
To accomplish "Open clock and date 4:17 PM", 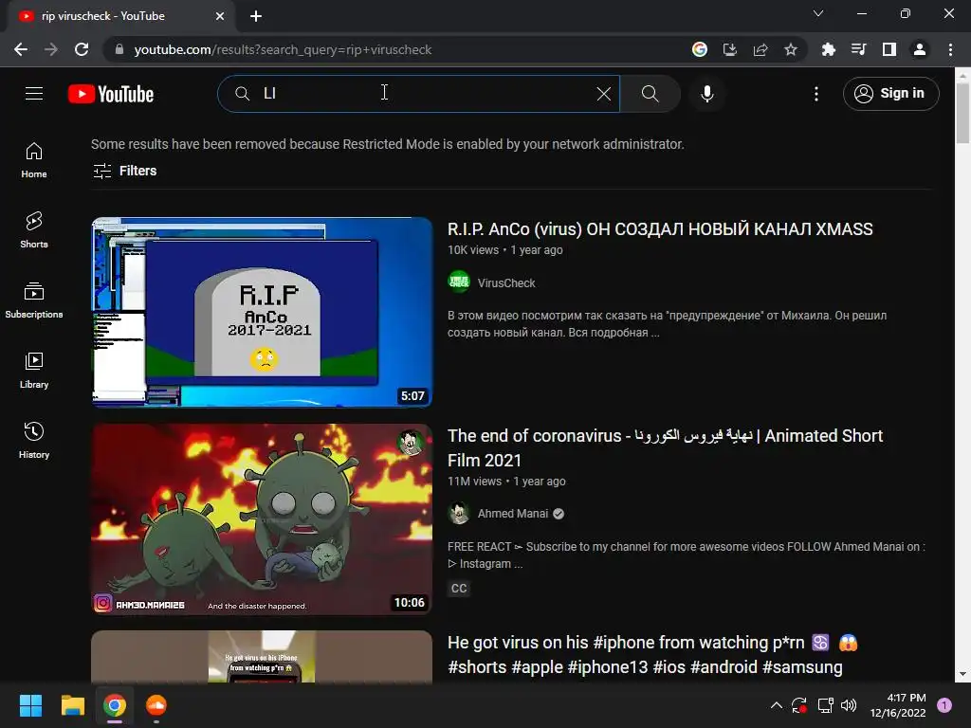I will 897,705.
